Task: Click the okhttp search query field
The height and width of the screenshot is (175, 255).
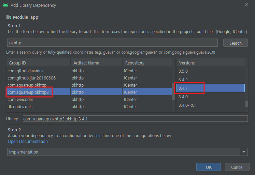Action: click(x=112, y=43)
